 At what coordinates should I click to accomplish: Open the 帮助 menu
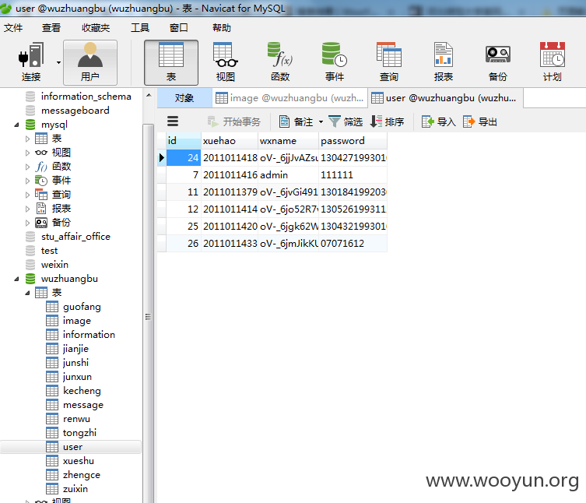(222, 28)
